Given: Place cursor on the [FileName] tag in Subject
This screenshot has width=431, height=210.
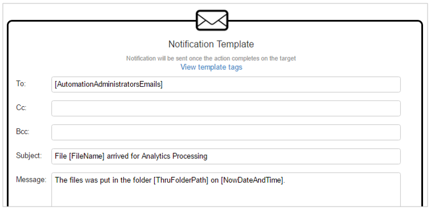Looking at the screenshot, I should (x=87, y=157).
